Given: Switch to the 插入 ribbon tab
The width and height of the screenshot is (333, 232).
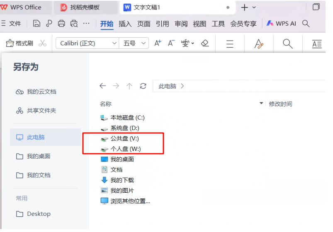Looking at the screenshot, I should (125, 24).
